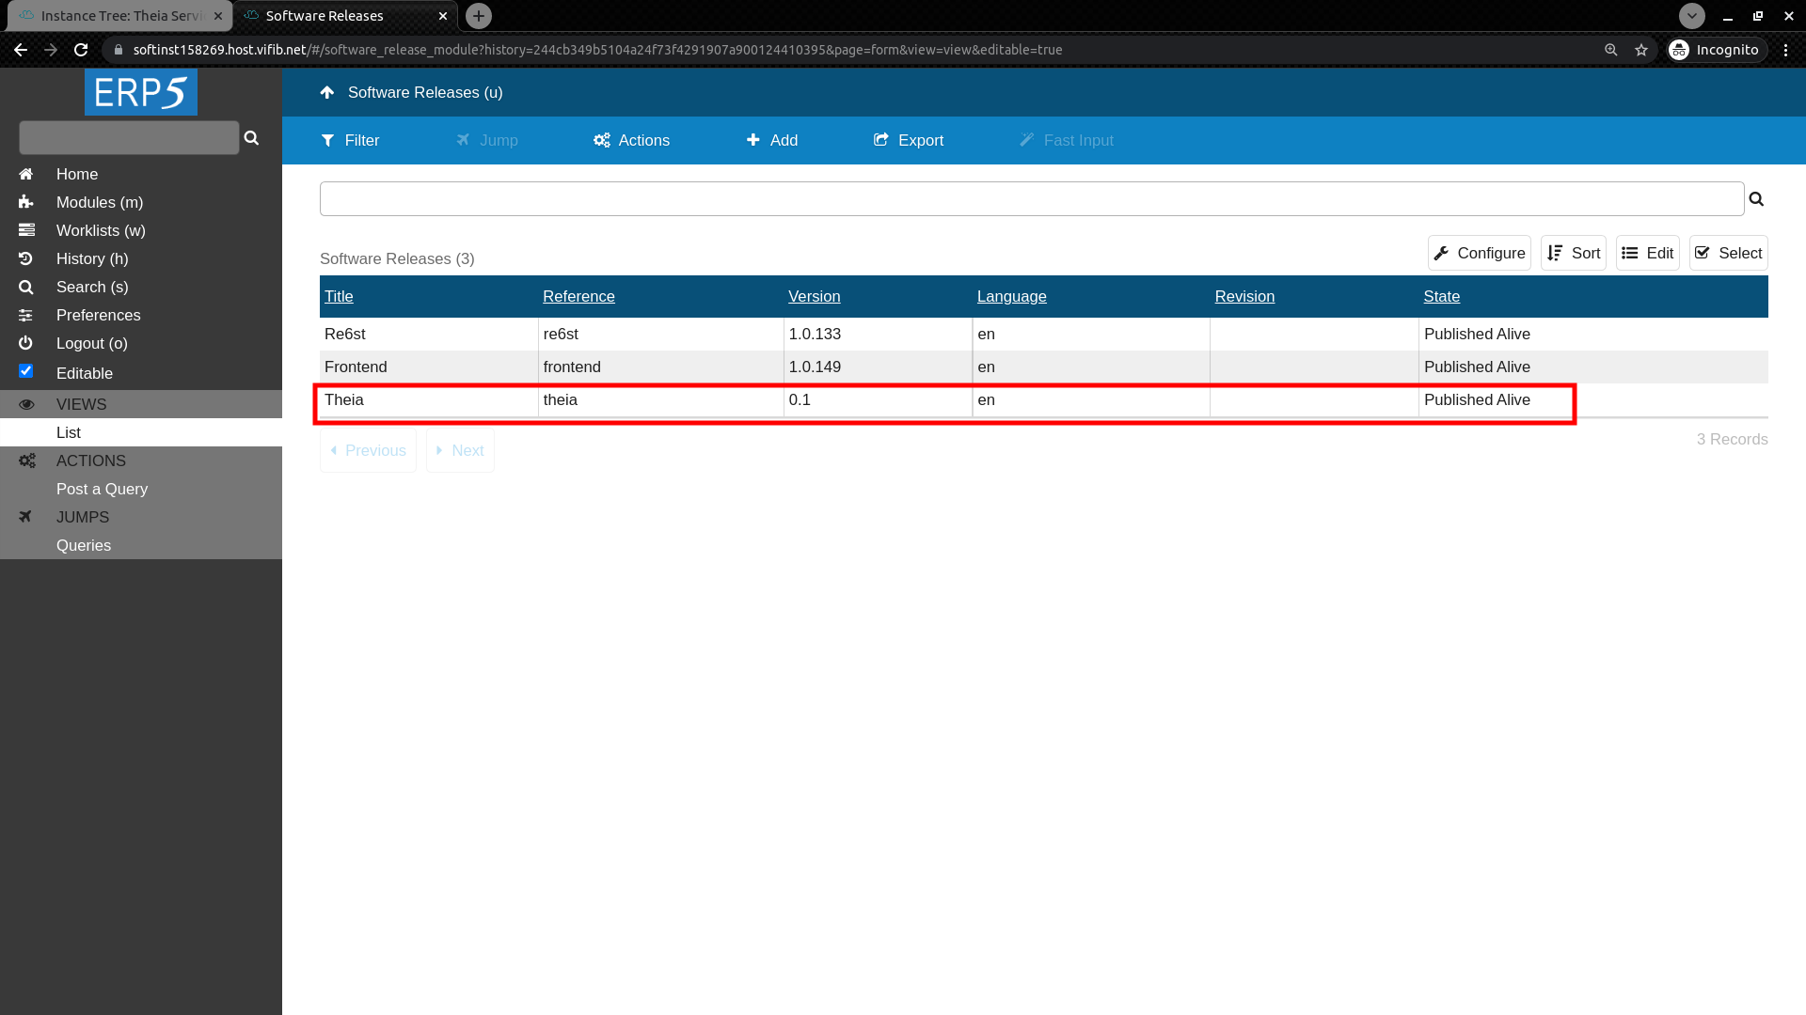Expand the Title column header dropdown
1806x1015 pixels.
[339, 296]
